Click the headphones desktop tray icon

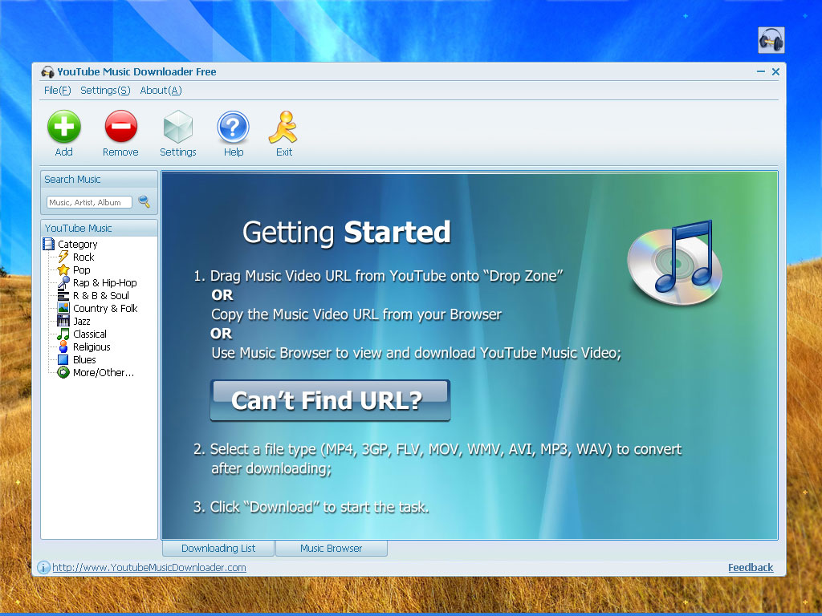(771, 40)
